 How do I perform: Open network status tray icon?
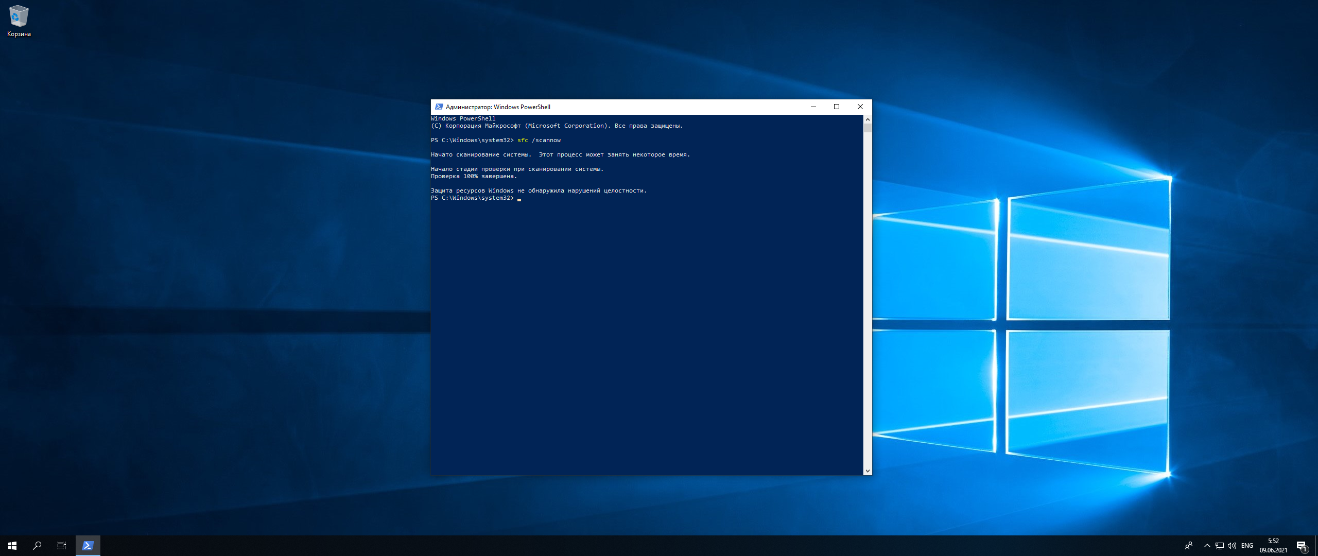click(x=1220, y=546)
